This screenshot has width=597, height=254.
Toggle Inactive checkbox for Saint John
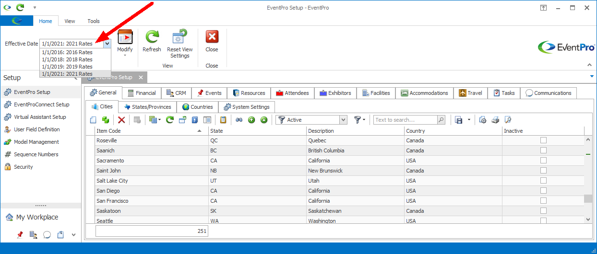543,171
